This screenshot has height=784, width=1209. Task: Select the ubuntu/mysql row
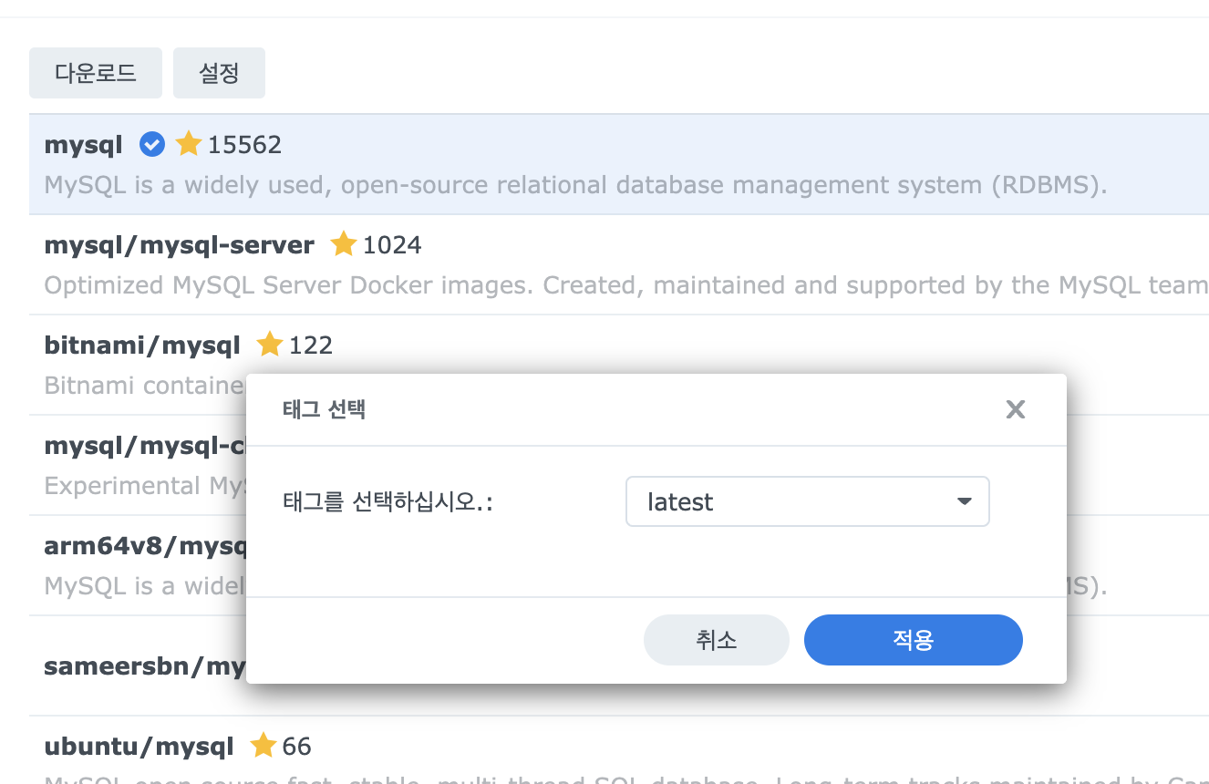coord(619,750)
